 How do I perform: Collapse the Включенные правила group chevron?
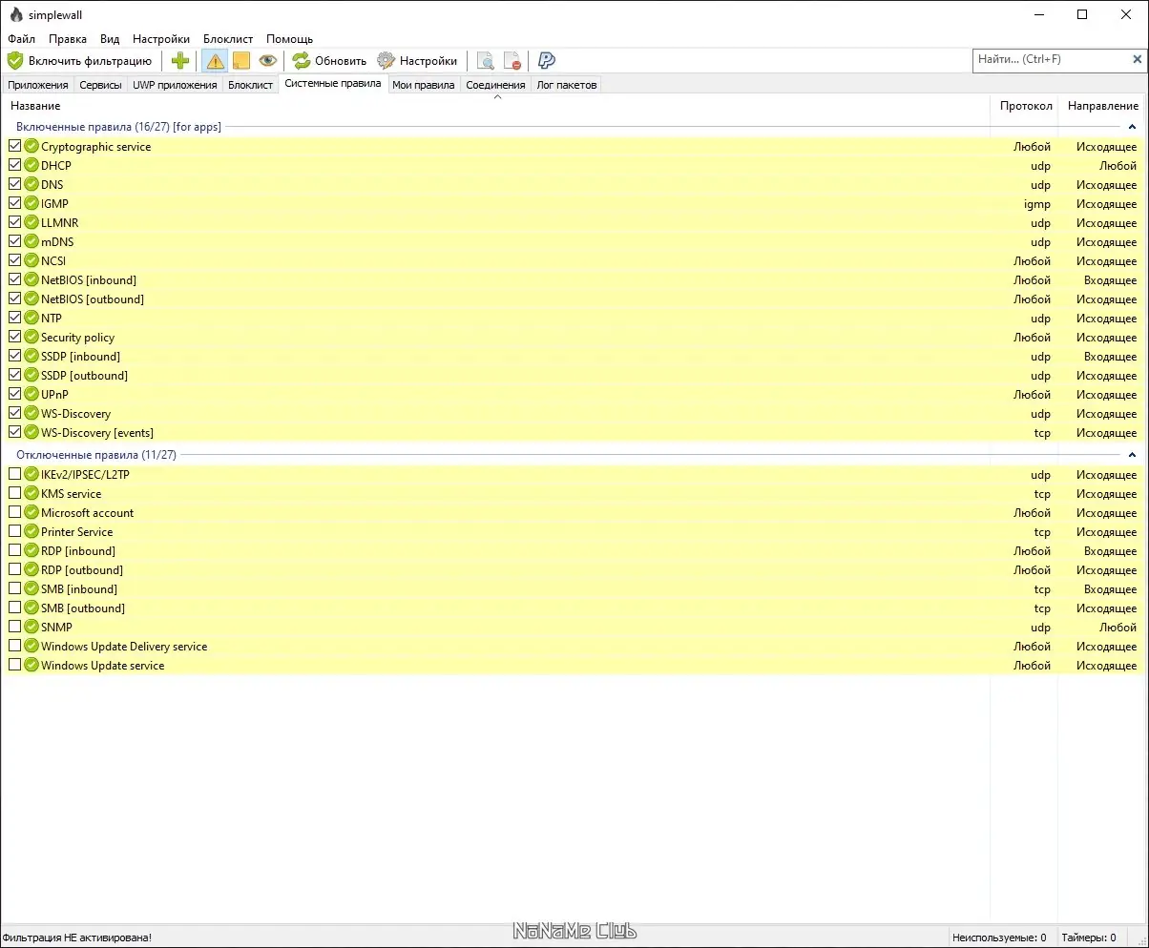[1132, 127]
